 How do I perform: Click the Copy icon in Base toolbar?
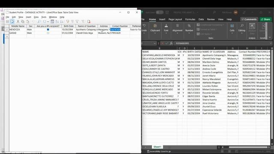pyautogui.click(x=23, y=21)
